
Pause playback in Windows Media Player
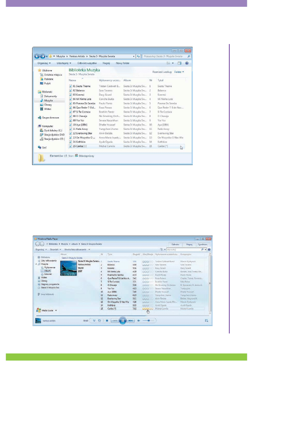(123, 321)
